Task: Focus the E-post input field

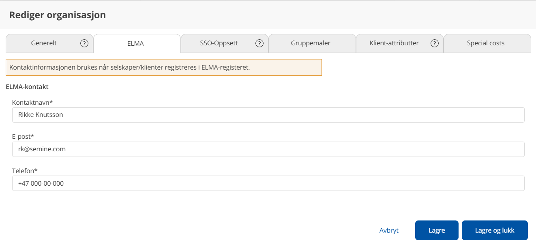Action: coord(268,149)
